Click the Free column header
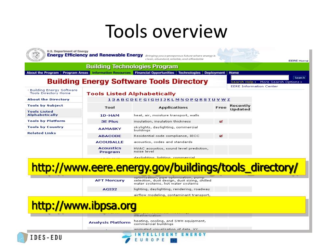 coord(221,107)
